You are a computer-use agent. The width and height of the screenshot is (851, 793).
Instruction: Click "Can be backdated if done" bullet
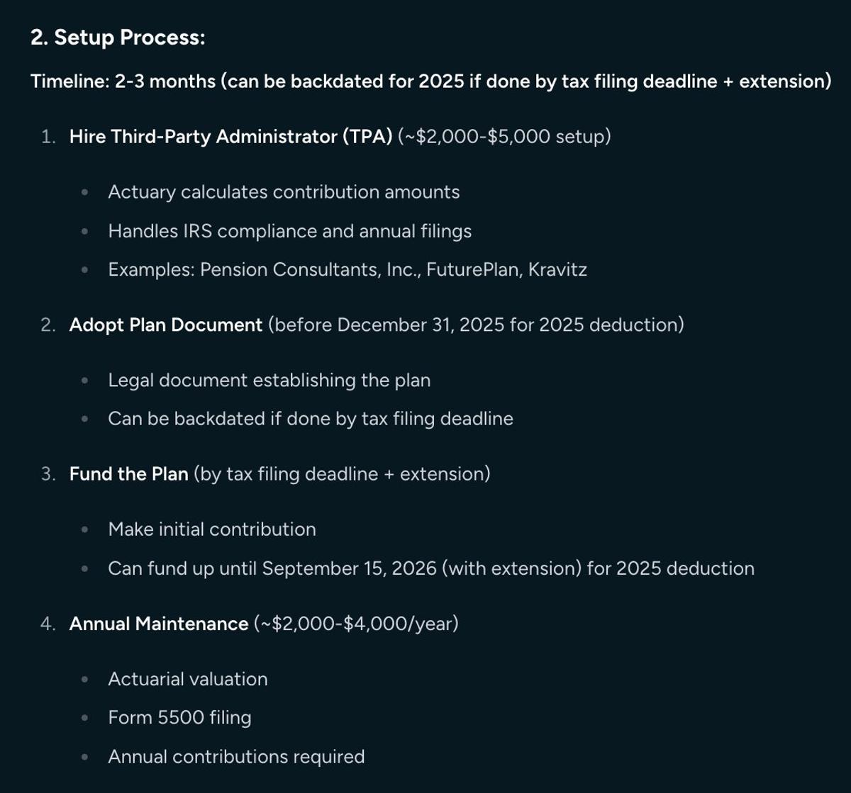tap(310, 419)
